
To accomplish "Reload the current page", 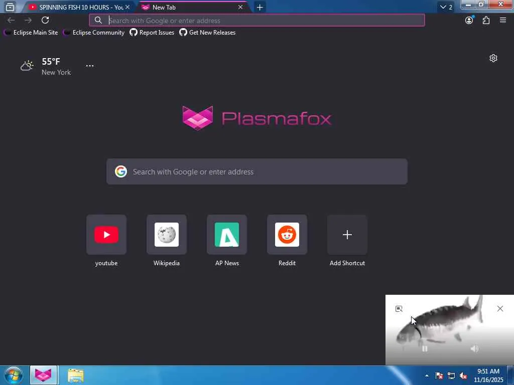I will pos(45,20).
